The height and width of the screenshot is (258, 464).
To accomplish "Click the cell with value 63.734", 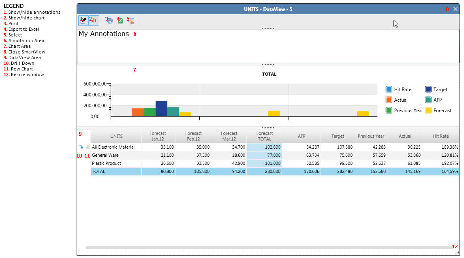I will (x=301, y=155).
